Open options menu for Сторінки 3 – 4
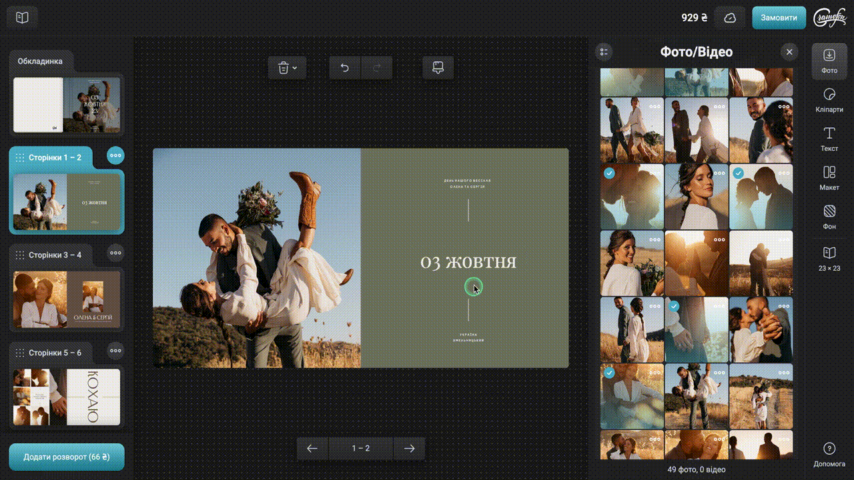 (x=115, y=253)
